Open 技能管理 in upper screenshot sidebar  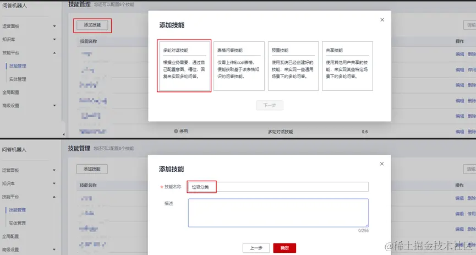pos(18,66)
